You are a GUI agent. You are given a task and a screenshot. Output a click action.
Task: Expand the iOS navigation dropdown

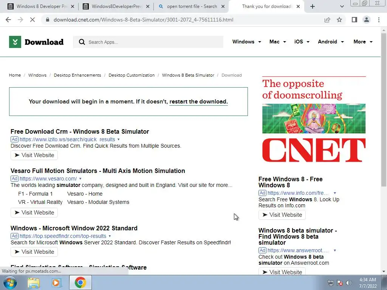click(x=302, y=42)
